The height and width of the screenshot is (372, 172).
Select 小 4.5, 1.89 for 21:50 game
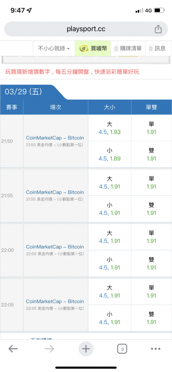pos(109,154)
